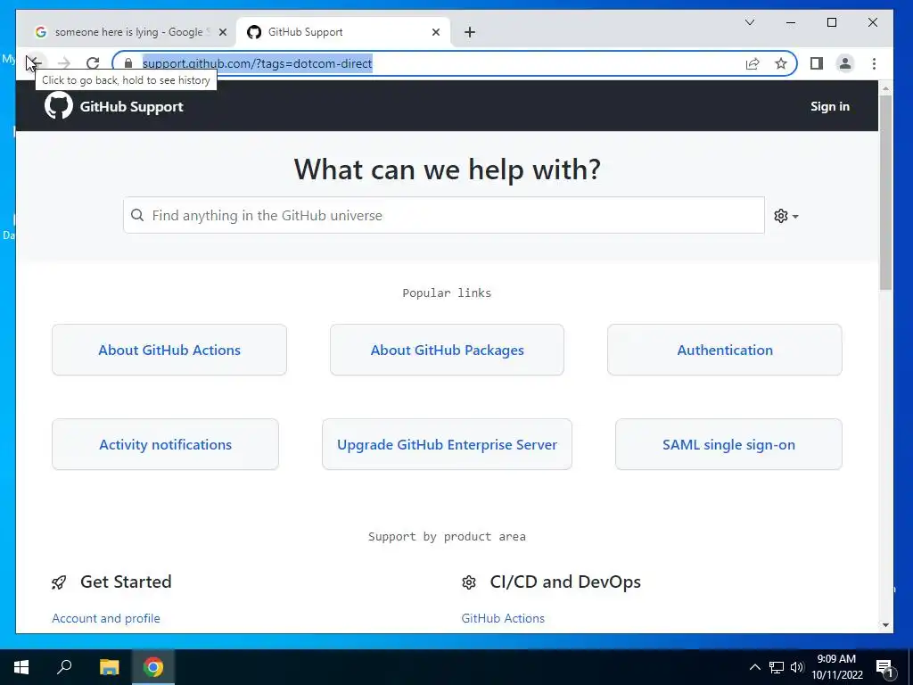The image size is (913, 685).
Task: Open the Authentication popular link
Action: click(725, 350)
